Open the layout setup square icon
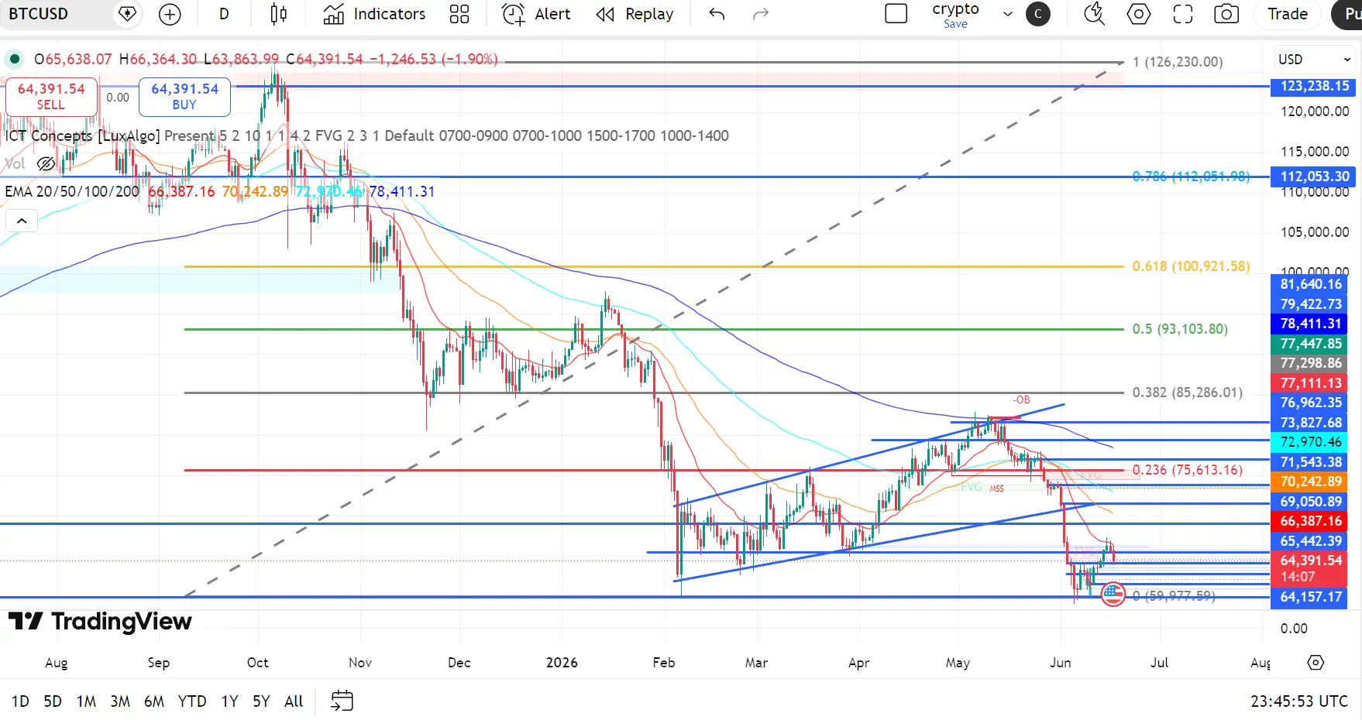The width and height of the screenshot is (1362, 720). pos(896,14)
